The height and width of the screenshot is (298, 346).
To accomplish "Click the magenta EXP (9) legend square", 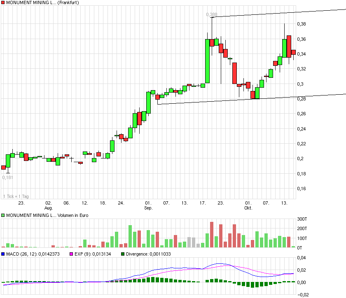I will 71,254.
